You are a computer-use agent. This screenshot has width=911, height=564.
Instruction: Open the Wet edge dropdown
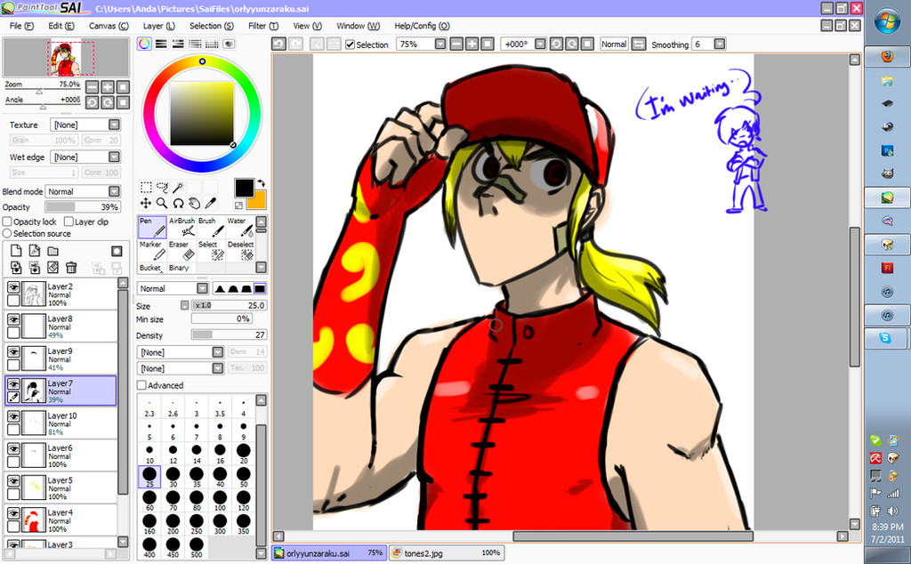tap(85, 157)
